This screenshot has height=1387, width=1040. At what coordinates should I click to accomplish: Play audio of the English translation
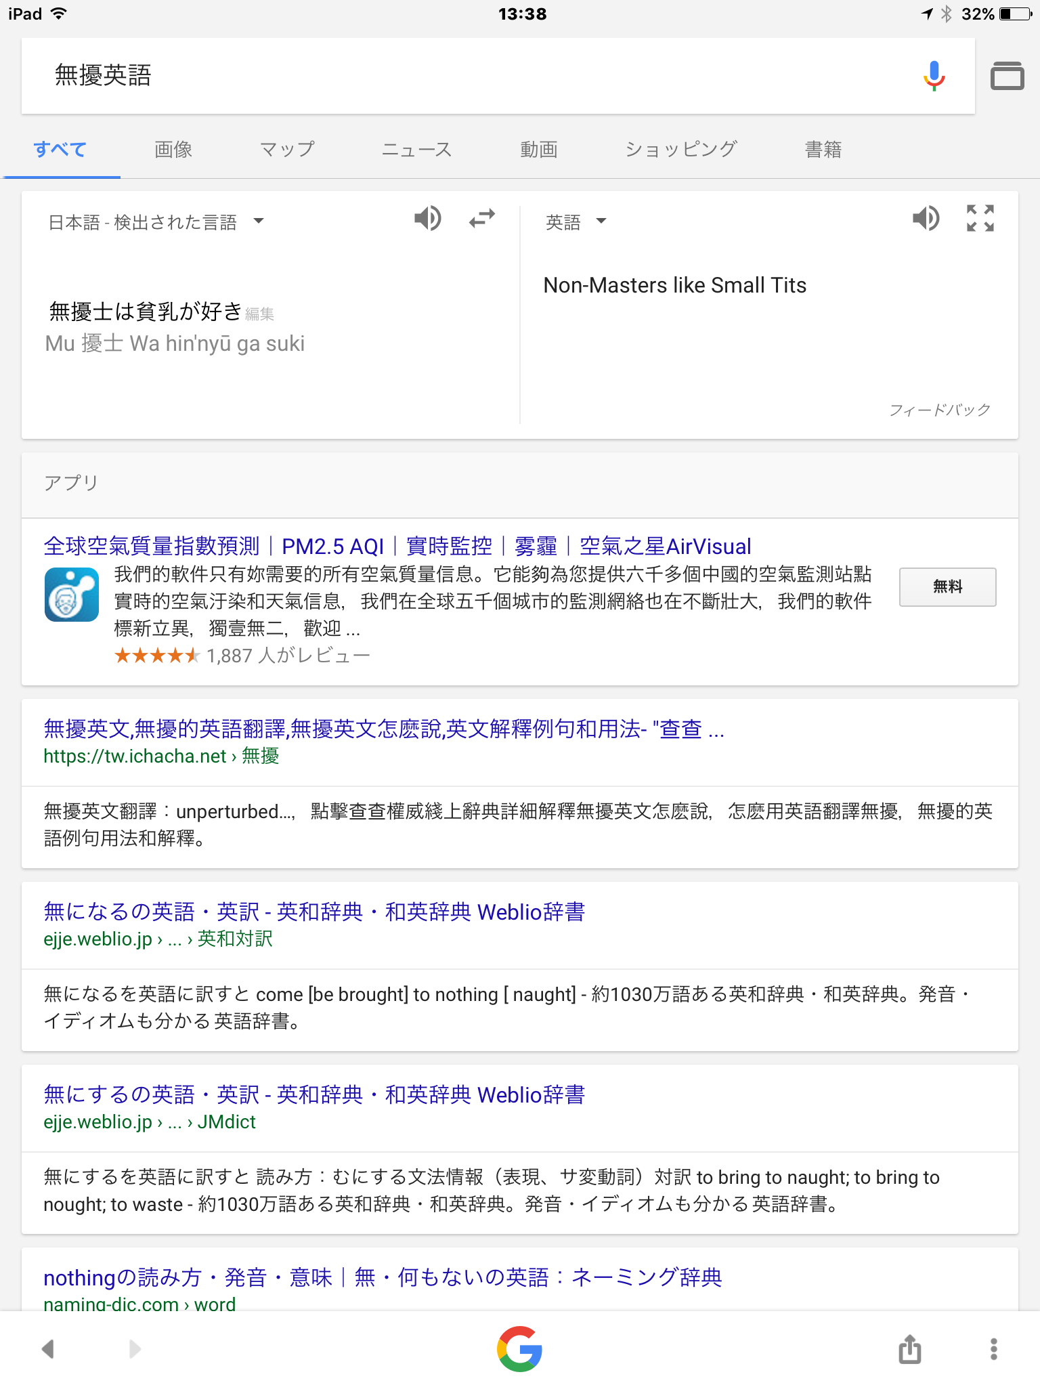coord(926,219)
